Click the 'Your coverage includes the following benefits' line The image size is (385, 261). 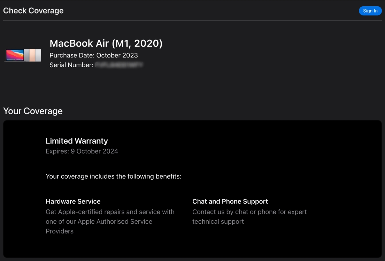click(x=114, y=176)
